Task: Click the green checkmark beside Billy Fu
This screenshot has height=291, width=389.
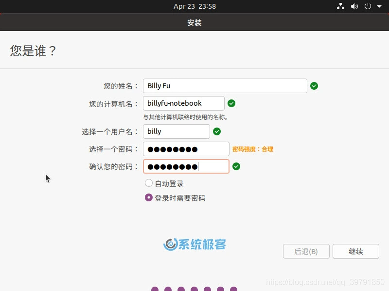Action: tap(314, 86)
